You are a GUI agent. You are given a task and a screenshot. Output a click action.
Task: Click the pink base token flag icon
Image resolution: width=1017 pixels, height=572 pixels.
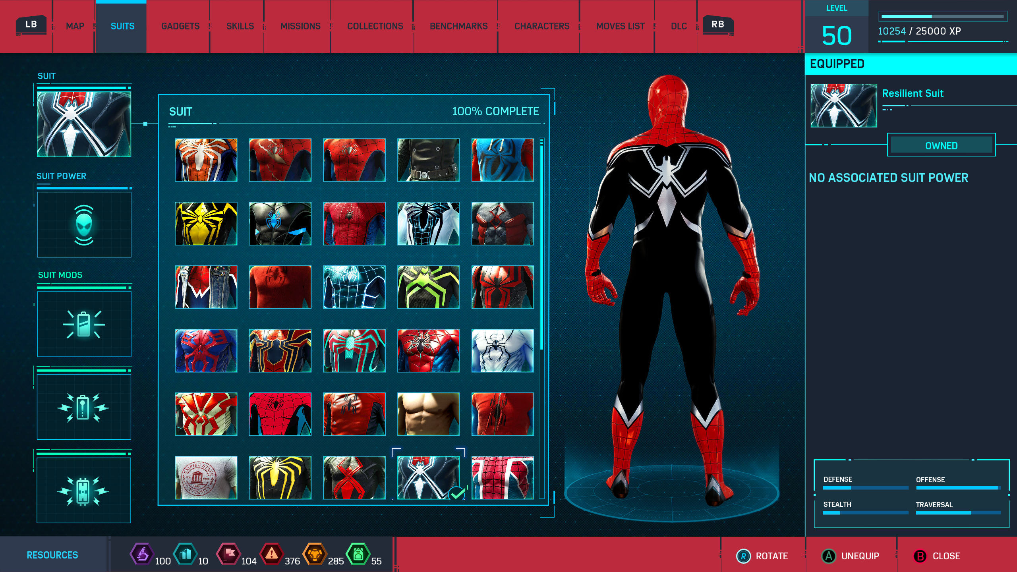(229, 554)
